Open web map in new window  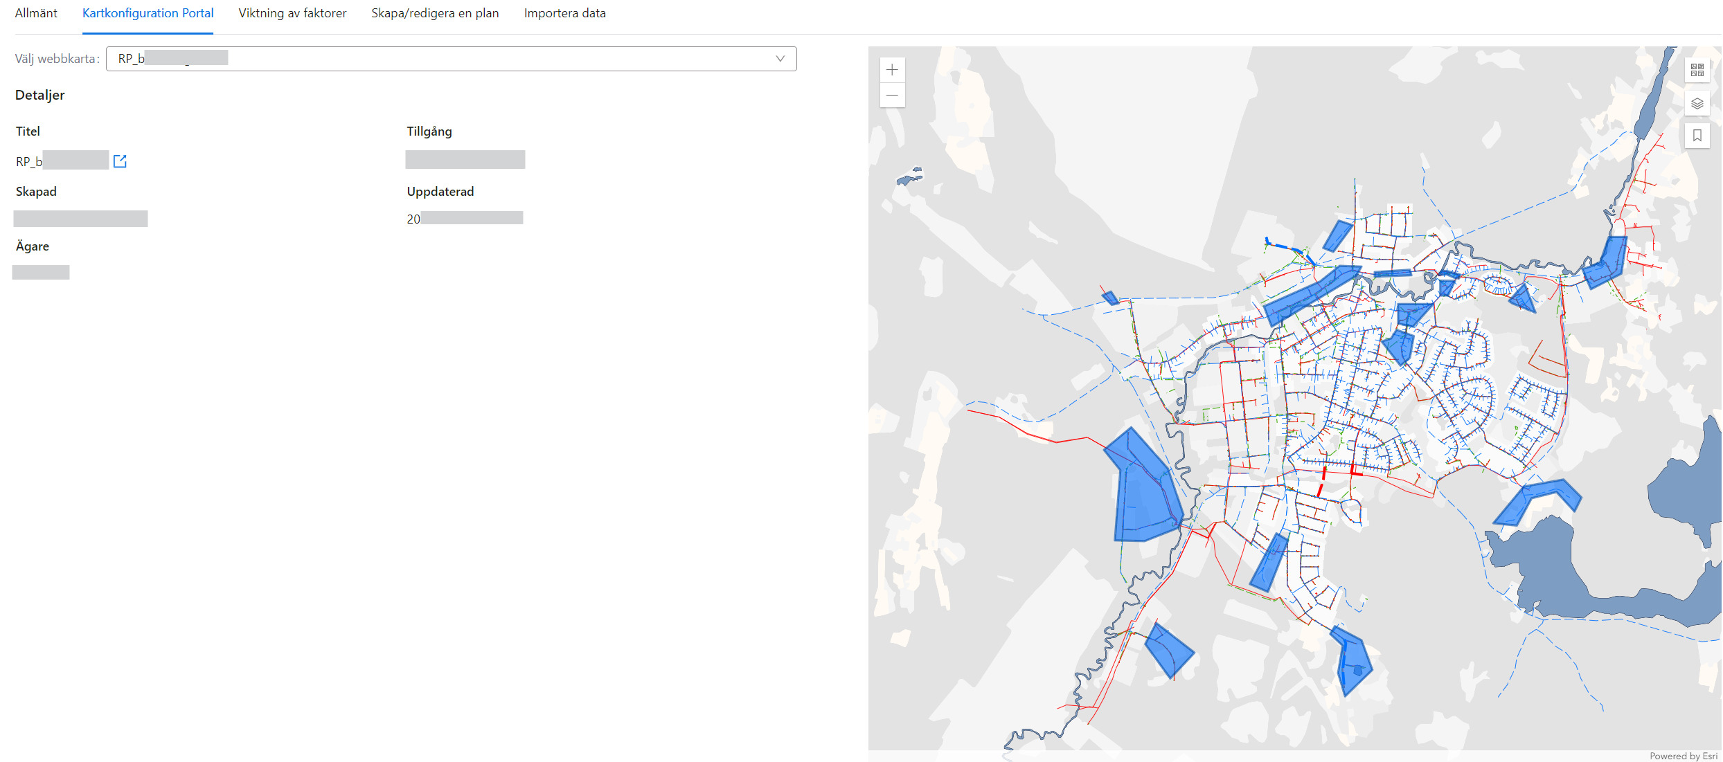(120, 161)
